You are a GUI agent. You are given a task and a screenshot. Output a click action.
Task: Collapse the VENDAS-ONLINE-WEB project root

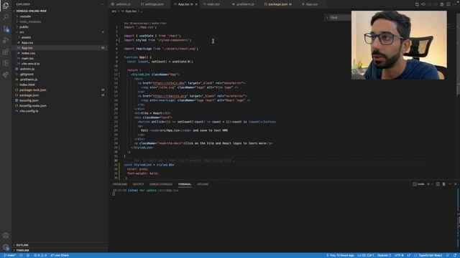[x=32, y=11]
